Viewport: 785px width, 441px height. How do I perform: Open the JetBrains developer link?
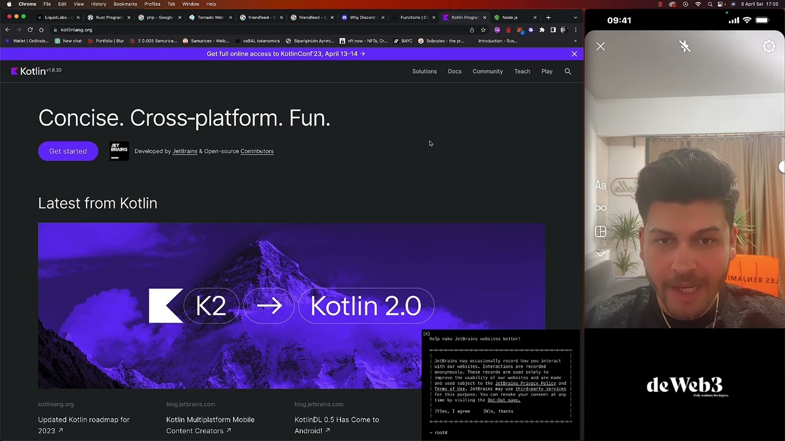coord(185,151)
